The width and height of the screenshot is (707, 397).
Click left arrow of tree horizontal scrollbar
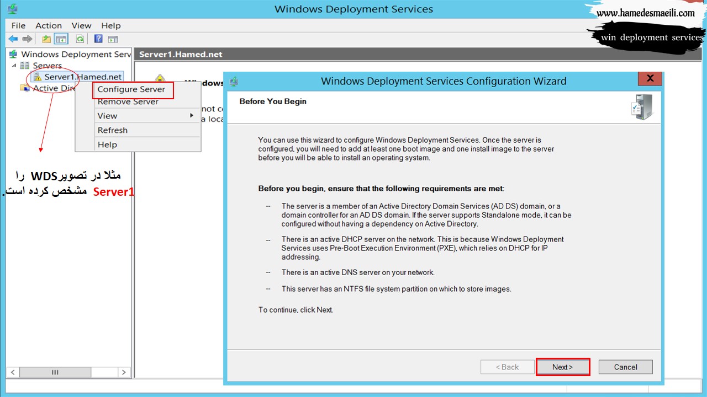click(13, 372)
